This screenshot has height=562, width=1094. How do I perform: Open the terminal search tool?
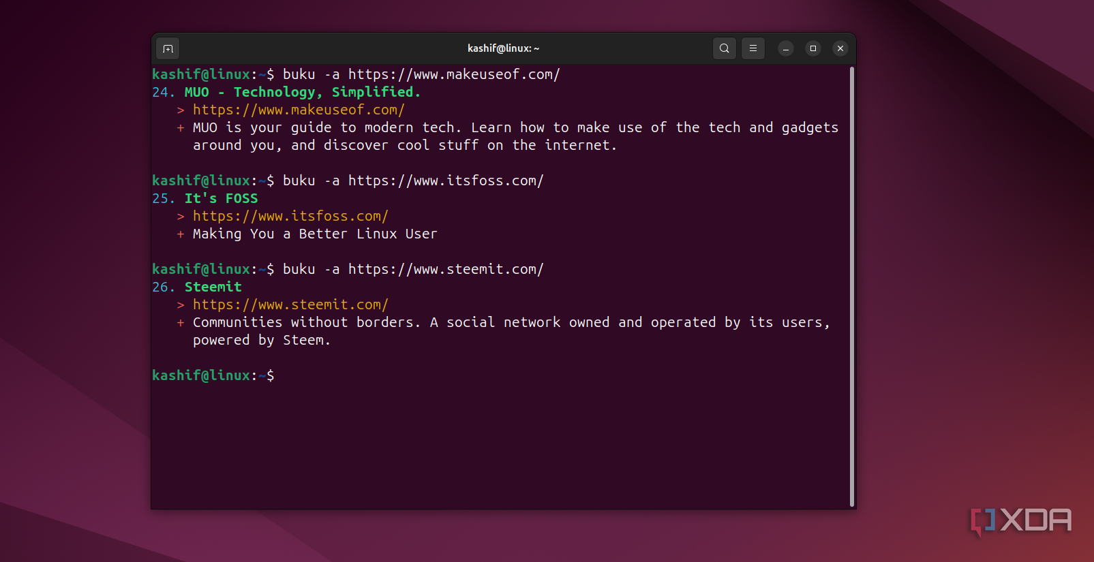[725, 48]
